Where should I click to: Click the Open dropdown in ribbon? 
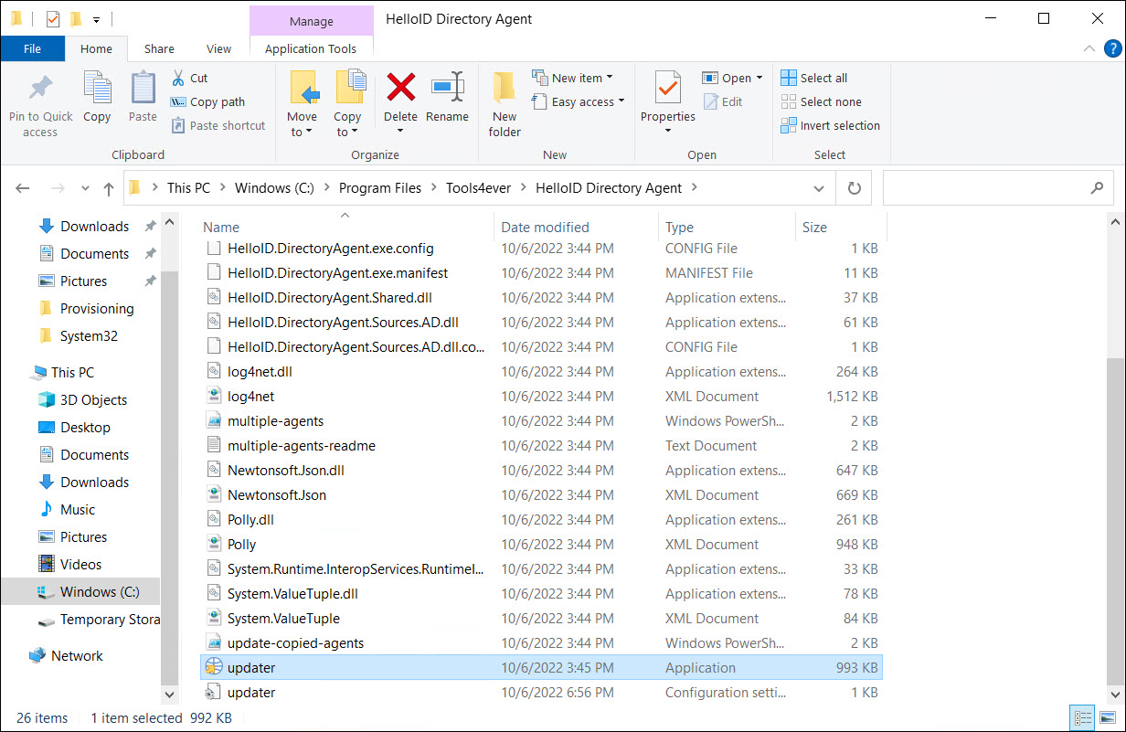pyautogui.click(x=732, y=78)
